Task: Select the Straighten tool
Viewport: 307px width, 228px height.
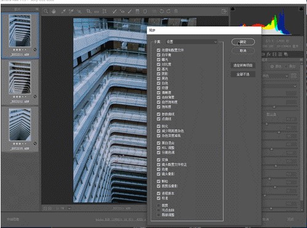Action: pos(96,12)
